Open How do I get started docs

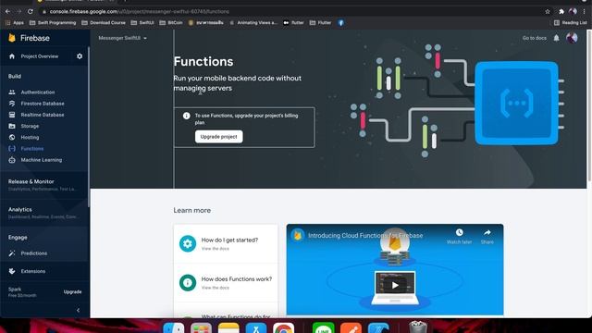pos(226,243)
